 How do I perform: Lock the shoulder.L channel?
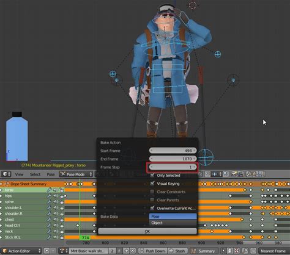pyautogui.click(x=62, y=208)
